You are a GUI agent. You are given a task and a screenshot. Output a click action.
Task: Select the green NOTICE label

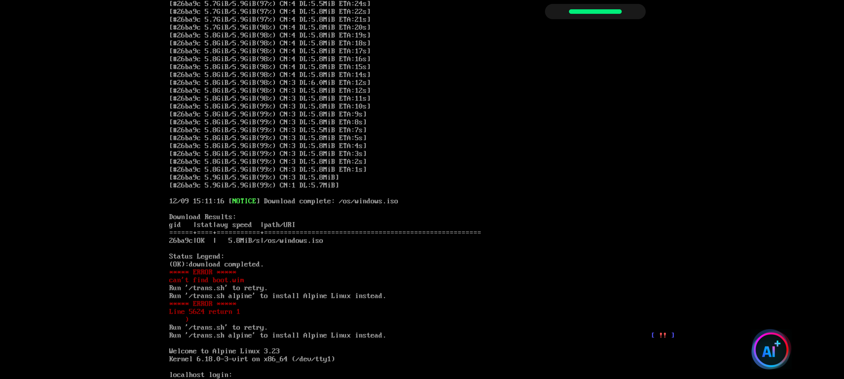(244, 201)
